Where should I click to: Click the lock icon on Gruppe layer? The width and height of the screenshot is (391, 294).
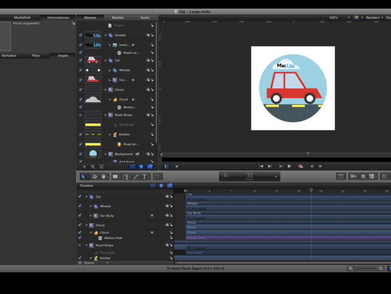(x=152, y=35)
